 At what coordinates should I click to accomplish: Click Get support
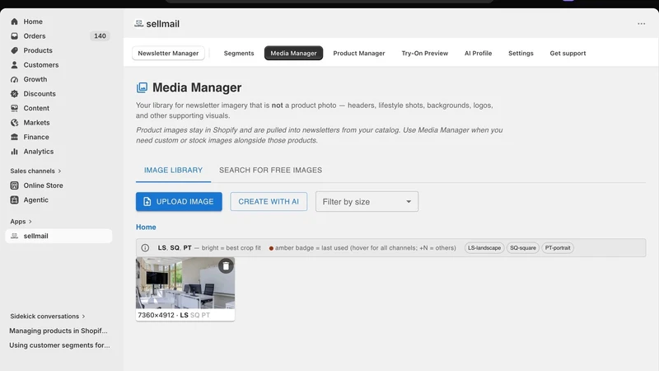click(568, 53)
